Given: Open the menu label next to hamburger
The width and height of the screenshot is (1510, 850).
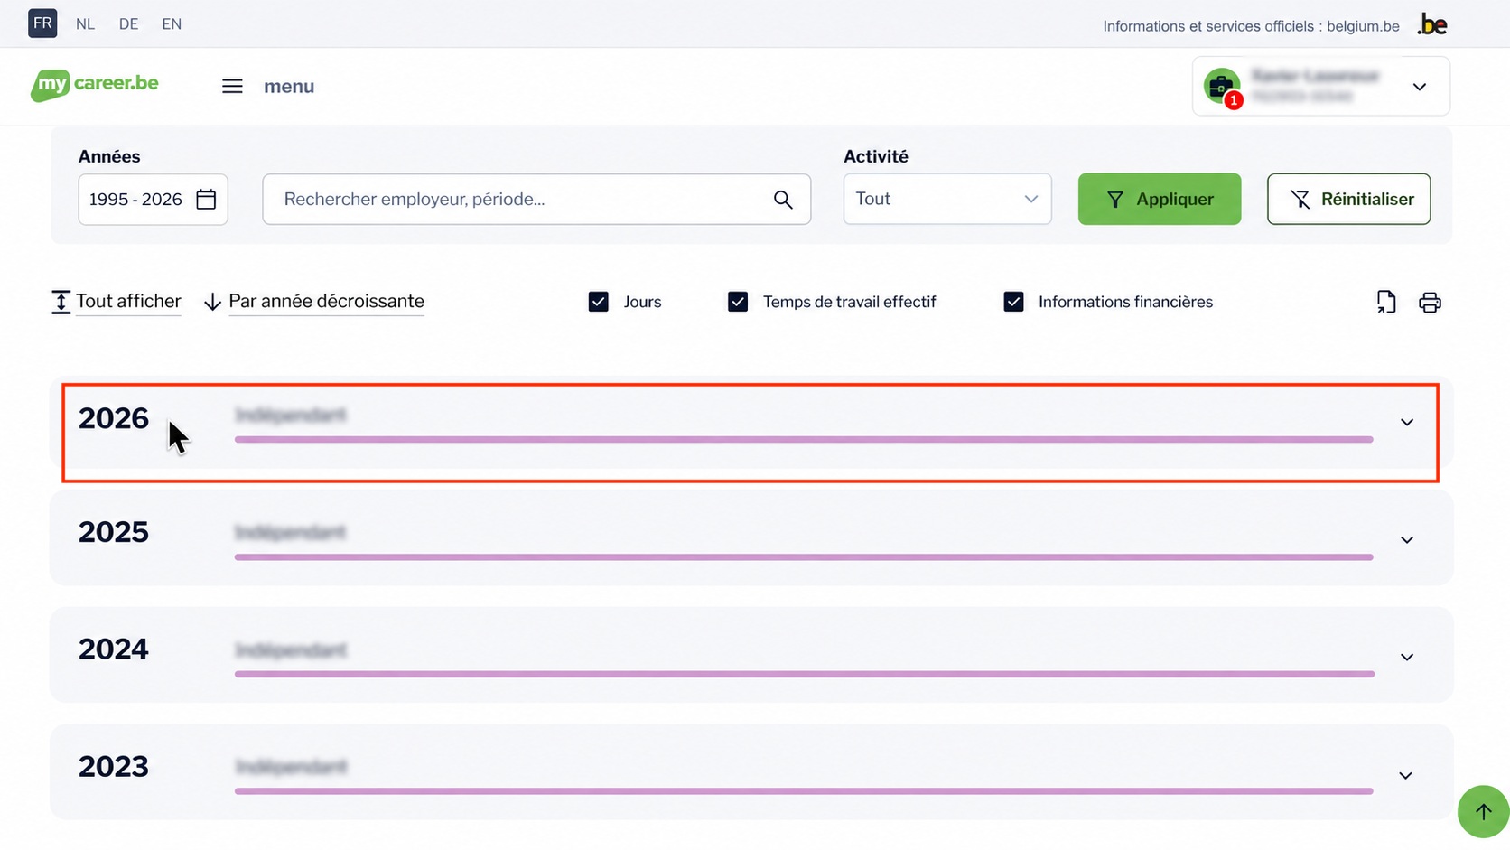Looking at the screenshot, I should pyautogui.click(x=289, y=87).
